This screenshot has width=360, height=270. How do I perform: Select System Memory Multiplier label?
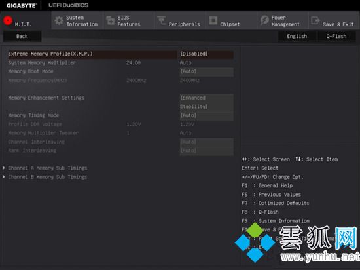[x=42, y=63]
